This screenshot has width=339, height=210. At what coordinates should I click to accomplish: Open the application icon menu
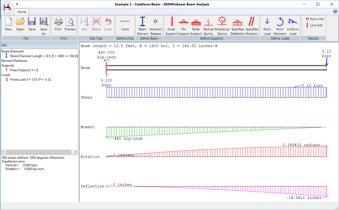point(7,7)
